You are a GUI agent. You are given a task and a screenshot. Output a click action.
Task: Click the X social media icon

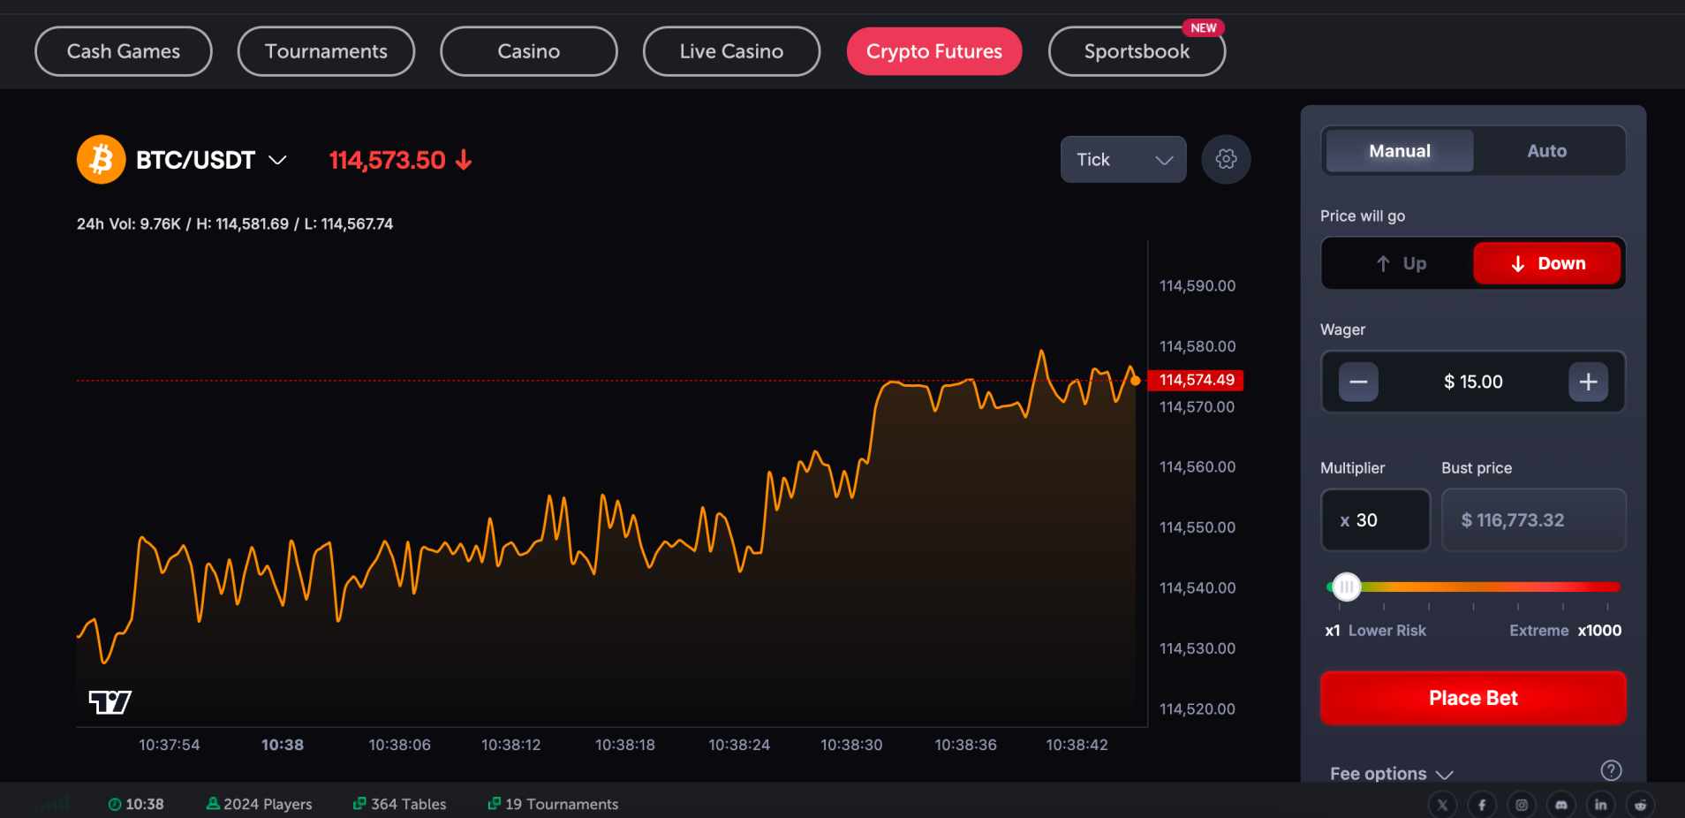pos(1441,804)
